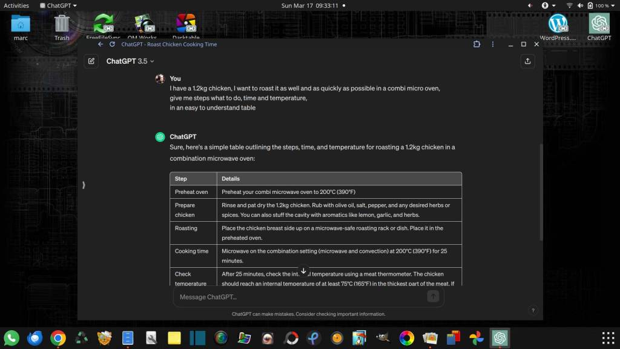Image resolution: width=620 pixels, height=349 pixels.
Task: Open the extensions puzzle icon
Action: 477,44
